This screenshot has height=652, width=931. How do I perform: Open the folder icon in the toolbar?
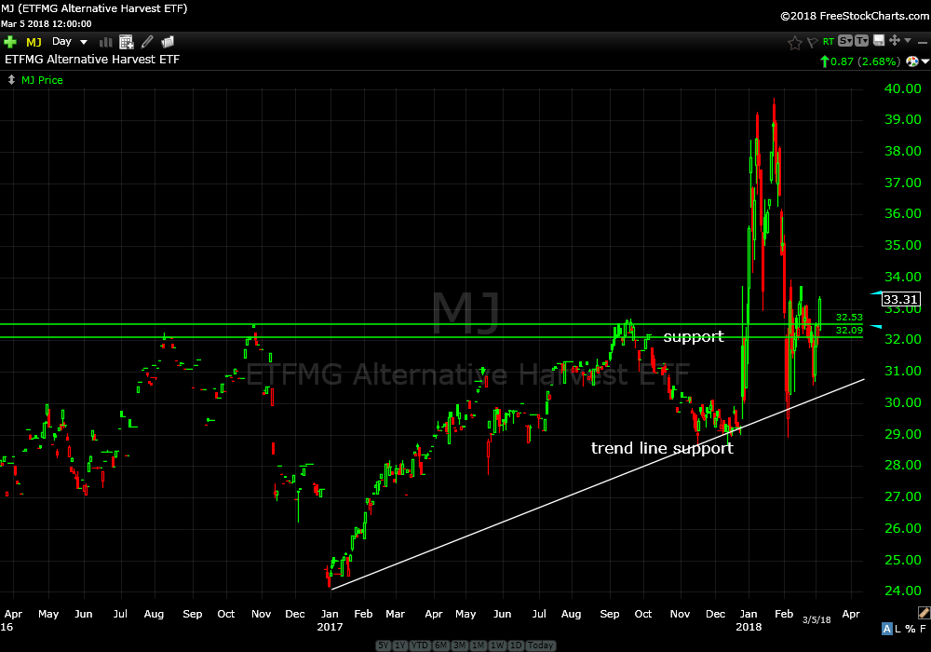pos(168,42)
